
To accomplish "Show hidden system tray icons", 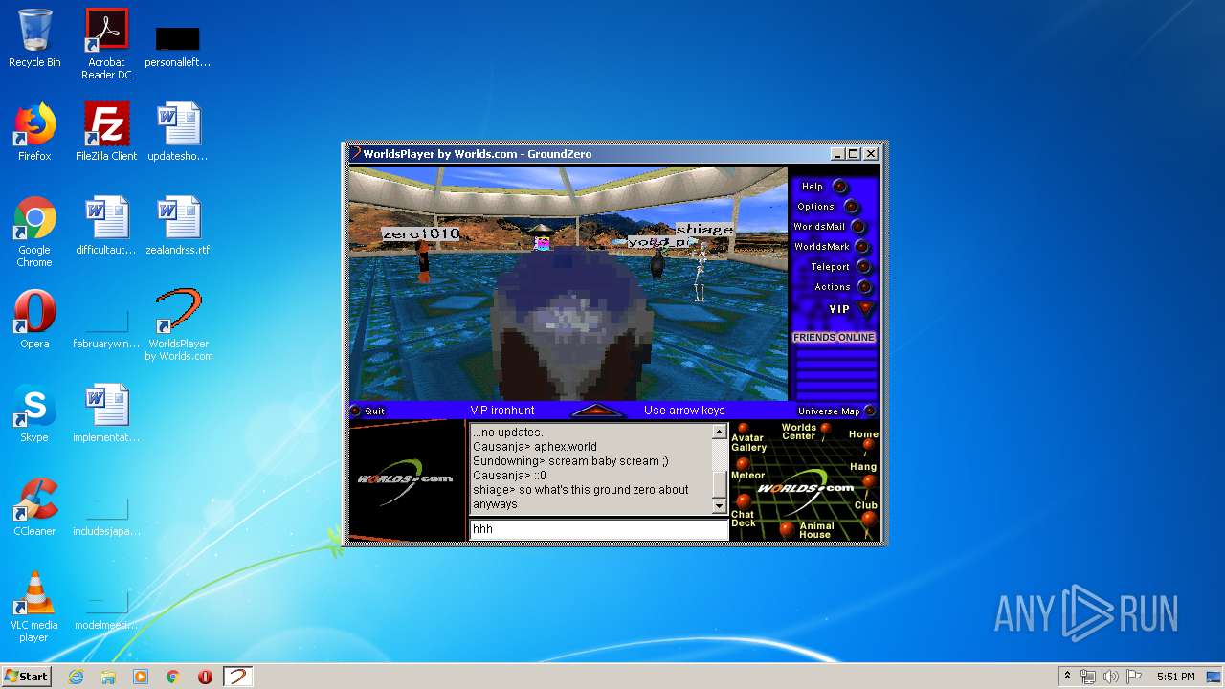I will pos(1067,677).
